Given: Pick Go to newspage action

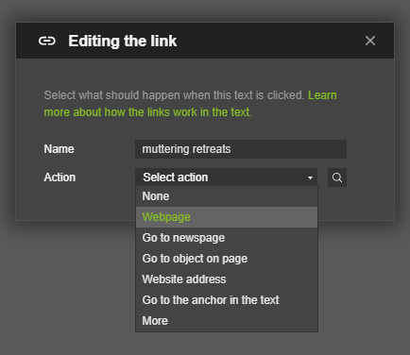Looking at the screenshot, I should (x=227, y=238).
